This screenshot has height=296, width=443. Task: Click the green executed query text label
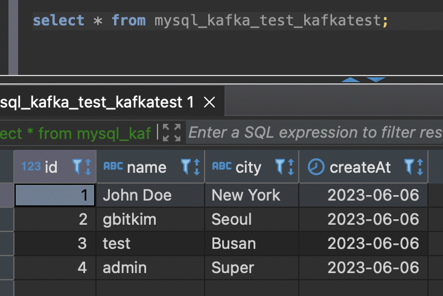[75, 133]
